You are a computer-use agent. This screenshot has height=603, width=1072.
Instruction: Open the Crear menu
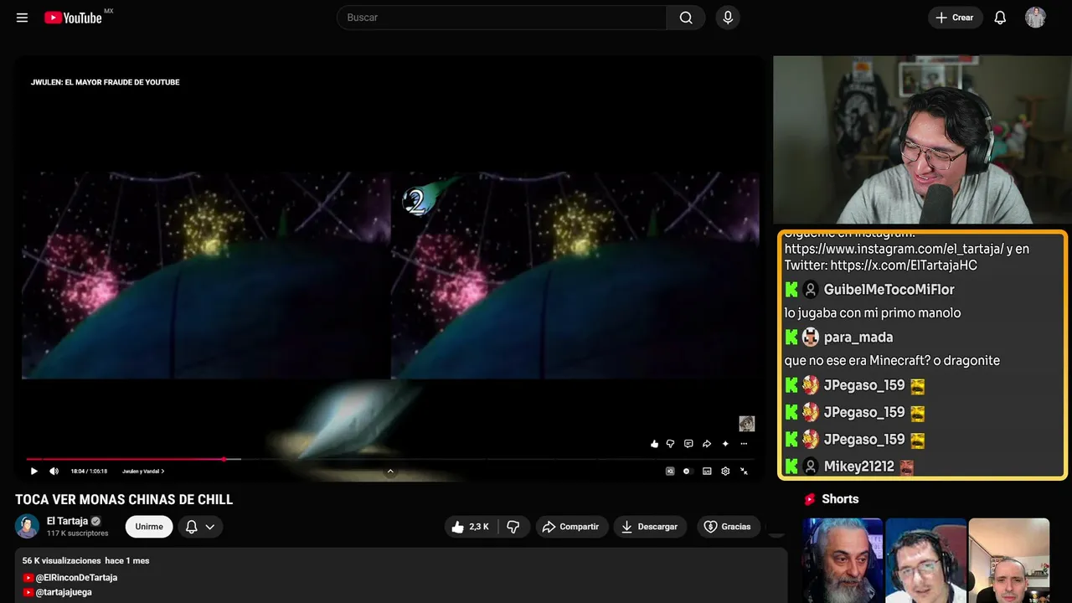click(x=956, y=18)
